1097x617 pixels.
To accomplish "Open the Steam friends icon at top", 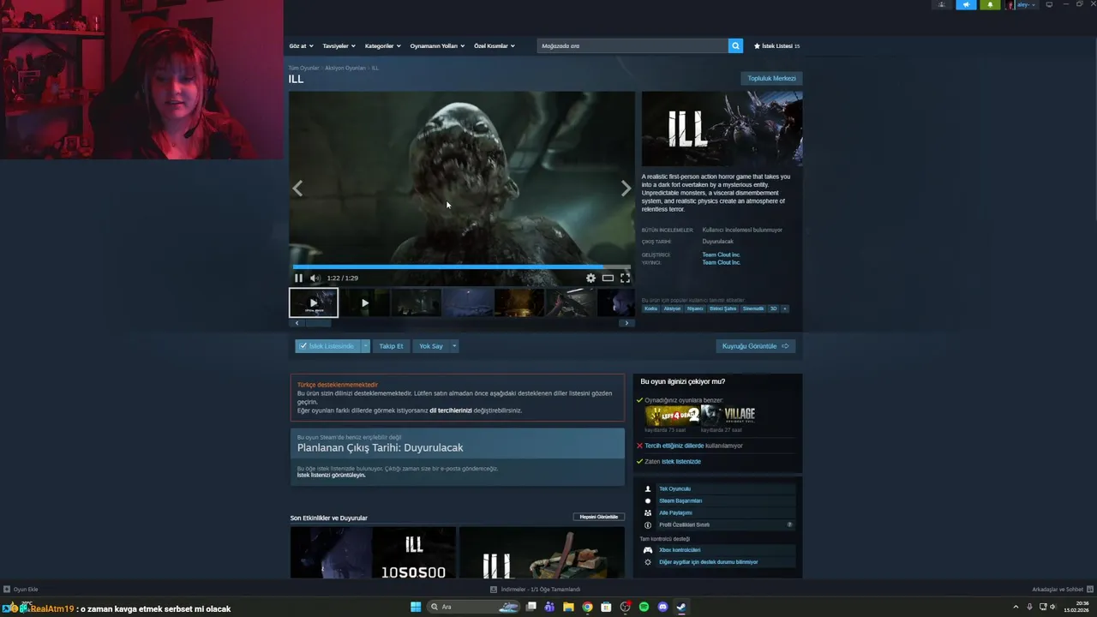I will point(942,4).
